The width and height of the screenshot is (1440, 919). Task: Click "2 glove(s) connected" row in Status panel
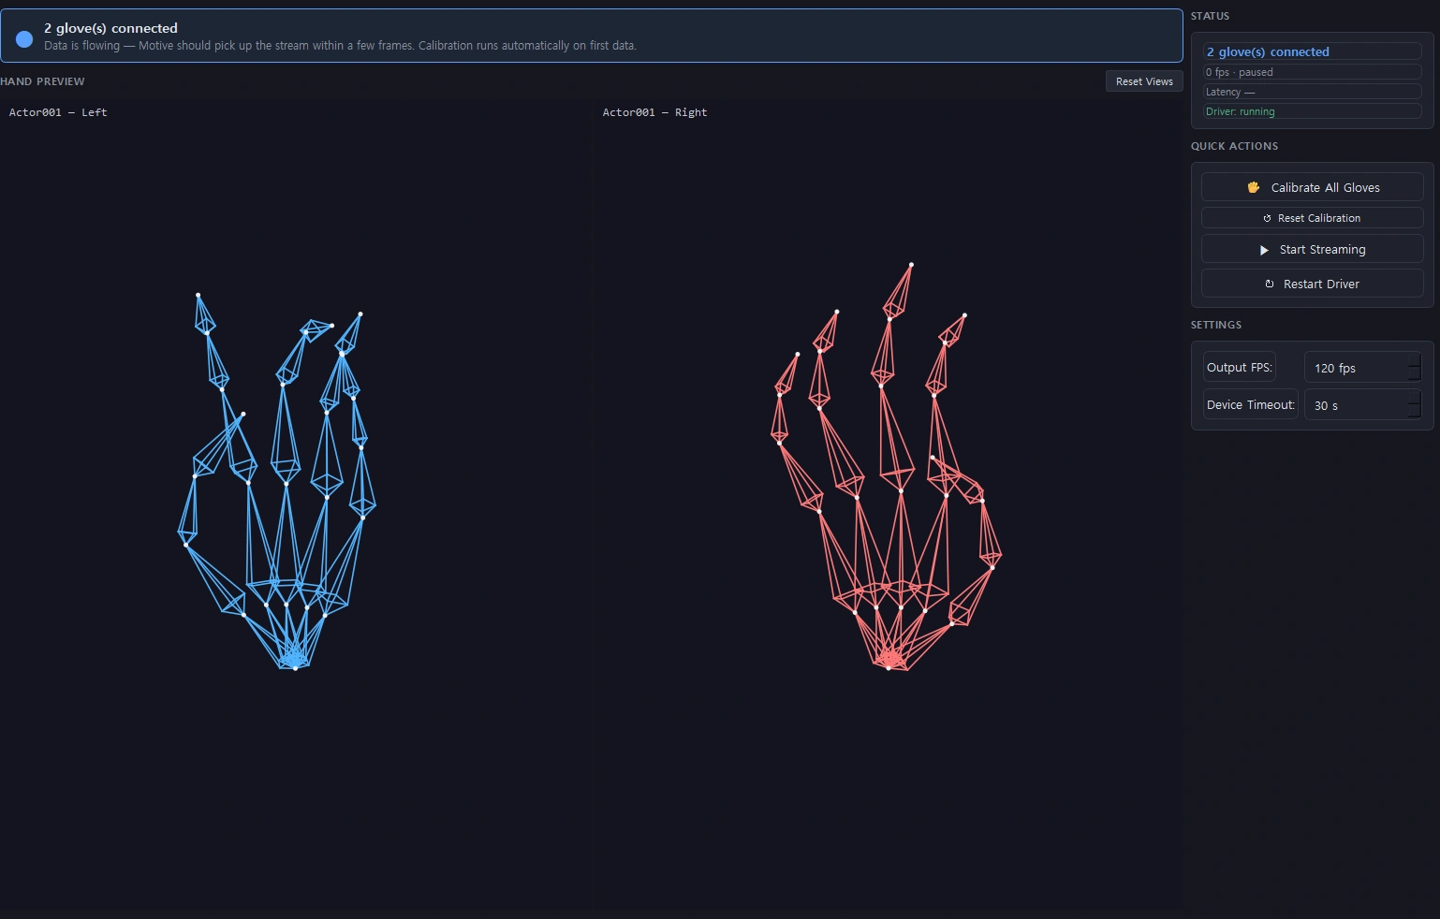1312,51
